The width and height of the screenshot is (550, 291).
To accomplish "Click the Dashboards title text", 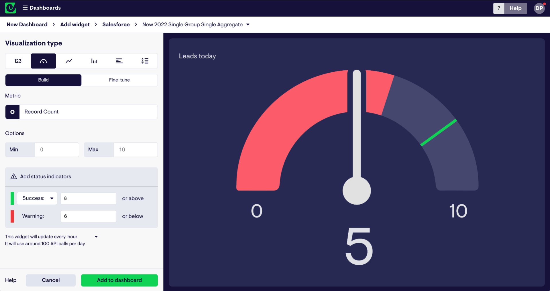I will pos(45,8).
